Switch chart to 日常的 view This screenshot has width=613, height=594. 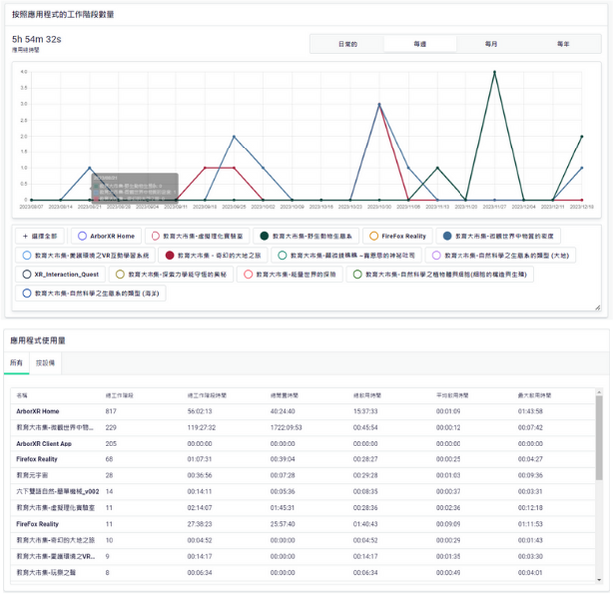coord(347,44)
